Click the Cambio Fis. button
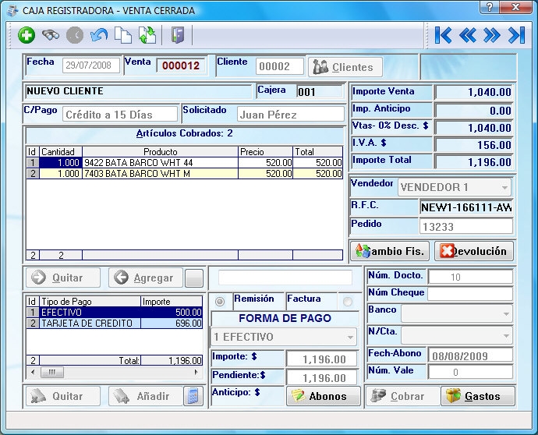Viewport: 538px width, 435px height. click(389, 251)
